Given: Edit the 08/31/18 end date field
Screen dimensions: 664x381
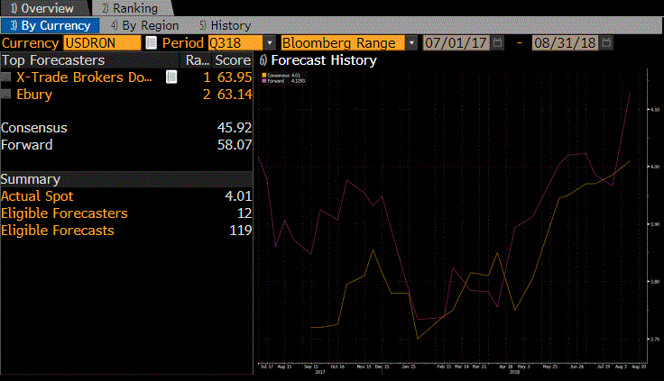Looking at the screenshot, I should tap(565, 42).
